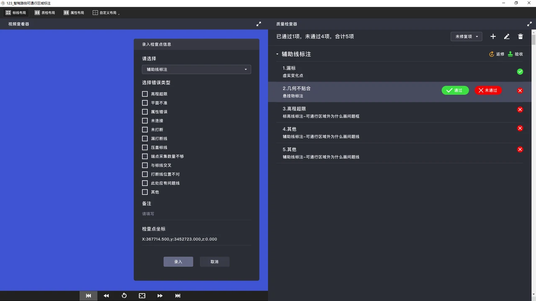Expand the quality inspector panel fullscreen

coord(529,24)
